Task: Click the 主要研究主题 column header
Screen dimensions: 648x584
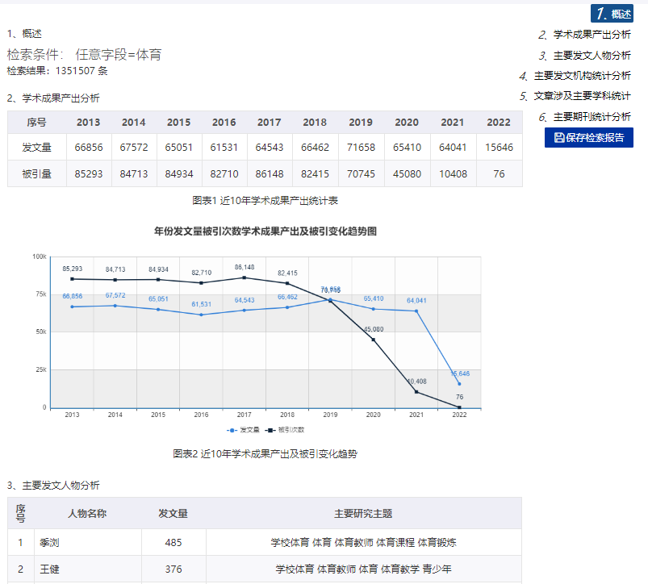Action: [363, 513]
